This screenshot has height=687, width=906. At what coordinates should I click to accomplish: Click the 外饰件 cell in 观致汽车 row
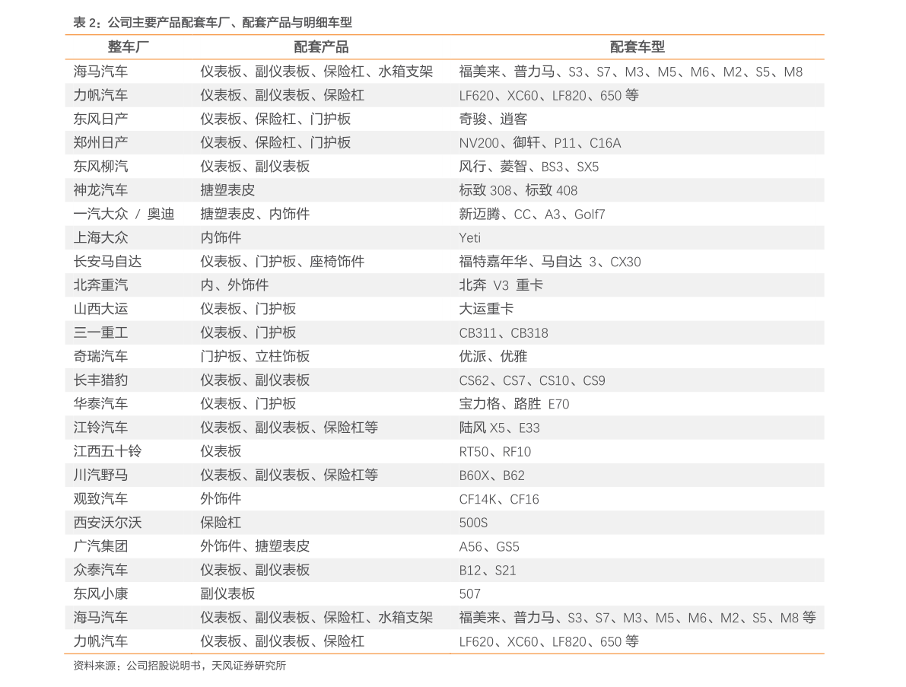point(221,498)
